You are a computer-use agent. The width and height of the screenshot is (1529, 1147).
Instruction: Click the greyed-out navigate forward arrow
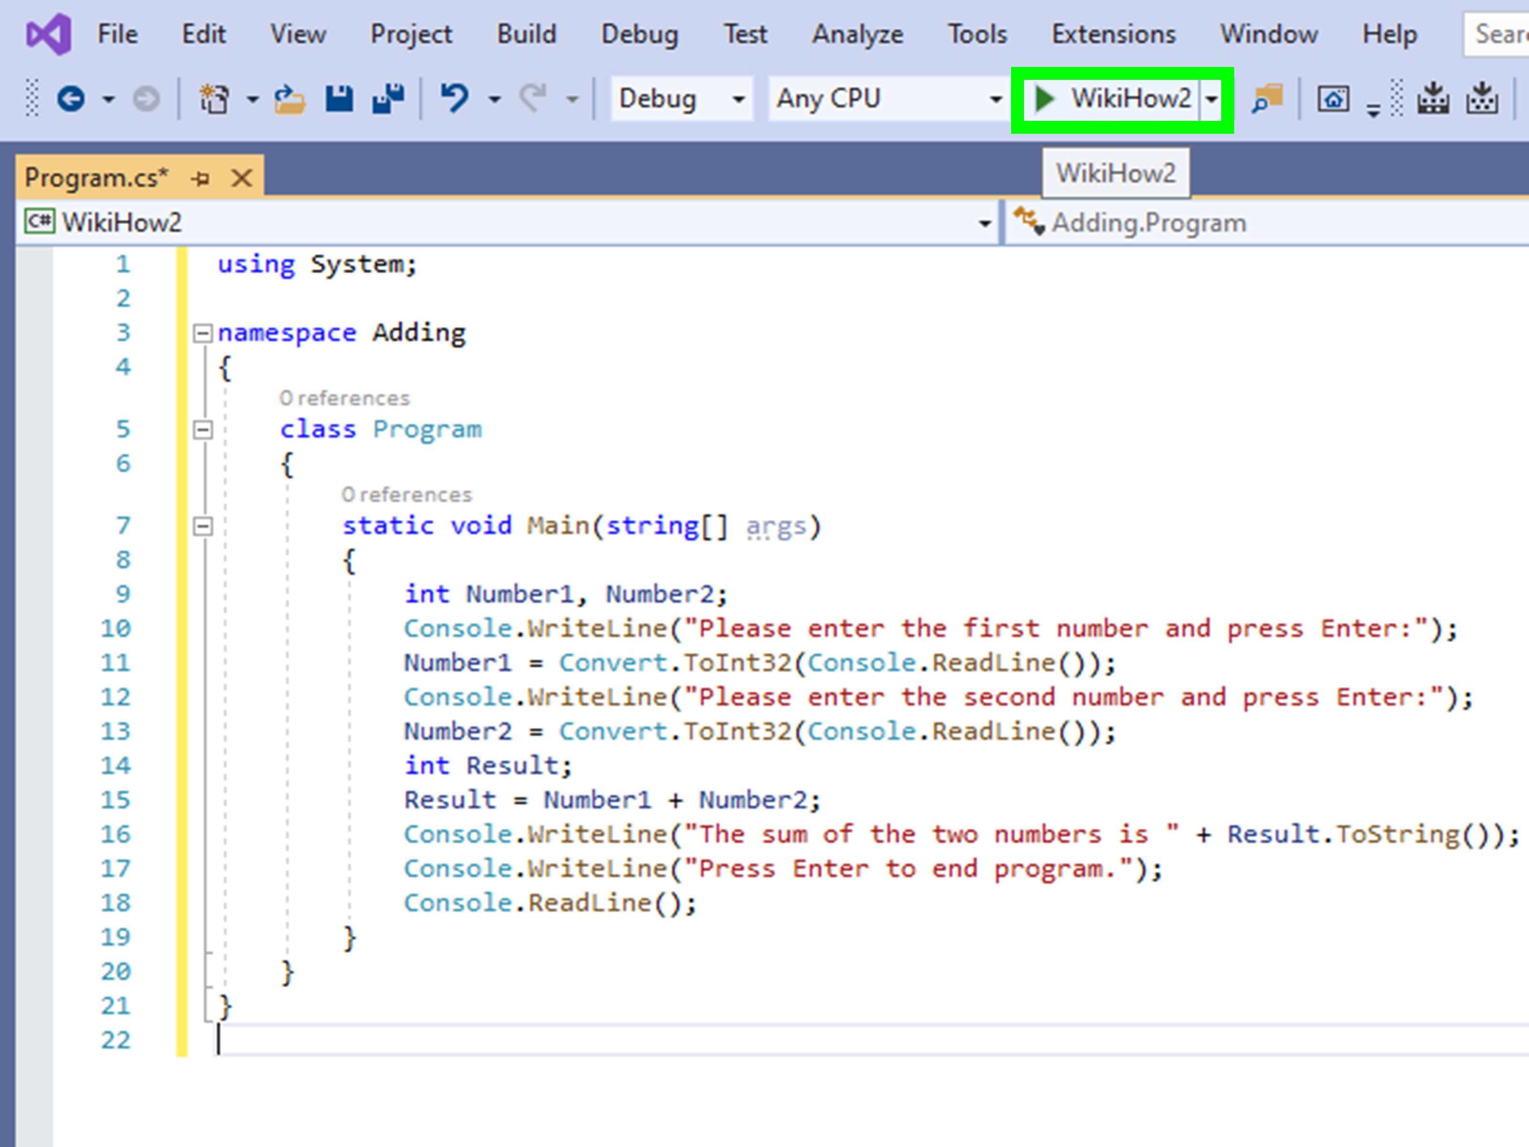tap(146, 99)
